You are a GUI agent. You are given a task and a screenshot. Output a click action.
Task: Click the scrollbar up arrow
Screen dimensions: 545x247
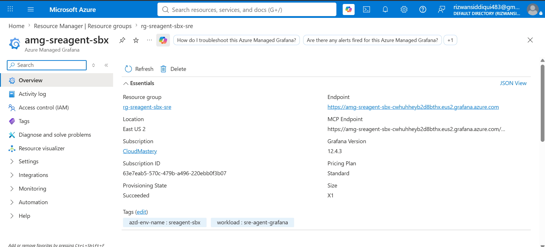pos(542,60)
